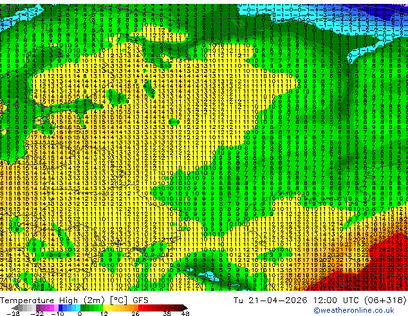Click the 'Temperature High (2m) [°C] GFS' title
This screenshot has width=408, height=316.
[x=74, y=301]
